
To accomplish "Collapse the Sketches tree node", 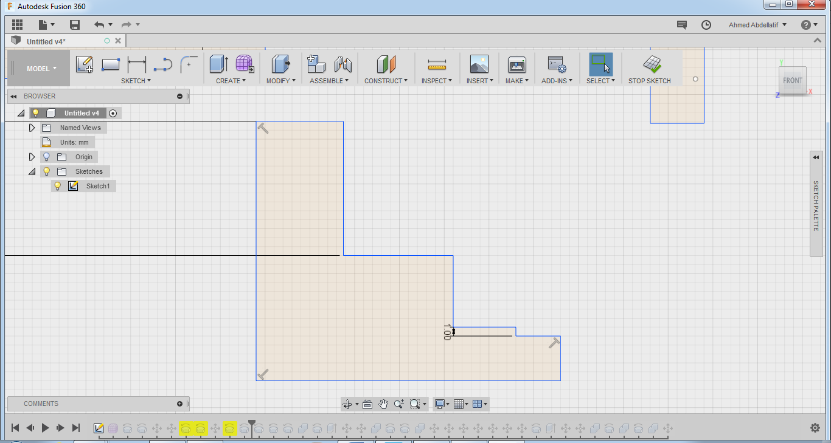I will pos(32,171).
